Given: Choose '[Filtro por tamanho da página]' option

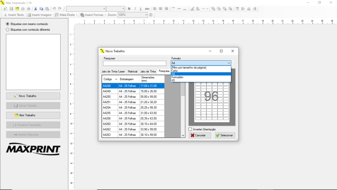Looking at the screenshot, I should pos(201,67).
